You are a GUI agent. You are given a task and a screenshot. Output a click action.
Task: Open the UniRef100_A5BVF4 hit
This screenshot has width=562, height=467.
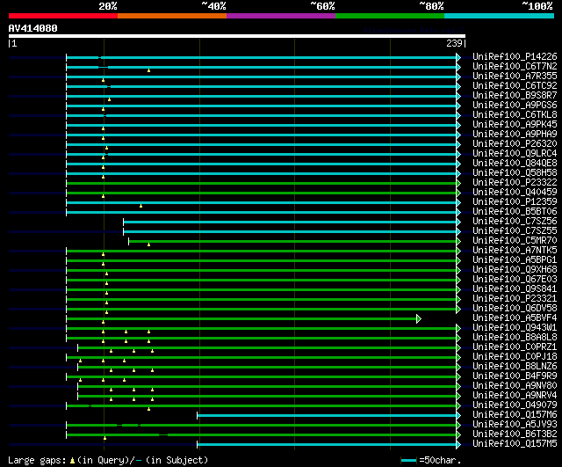click(x=515, y=318)
